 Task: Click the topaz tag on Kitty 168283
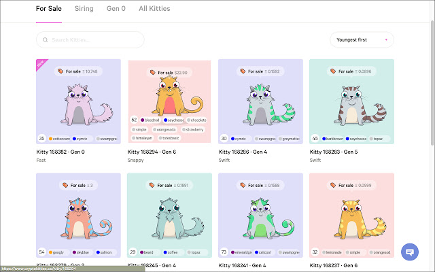[x=379, y=139]
